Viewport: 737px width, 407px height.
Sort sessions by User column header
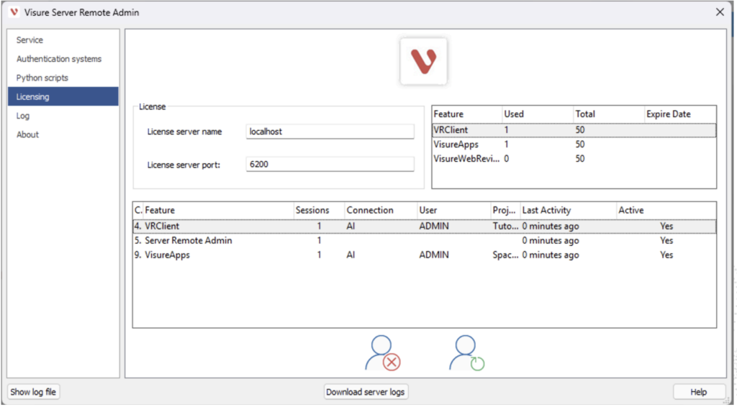454,210
